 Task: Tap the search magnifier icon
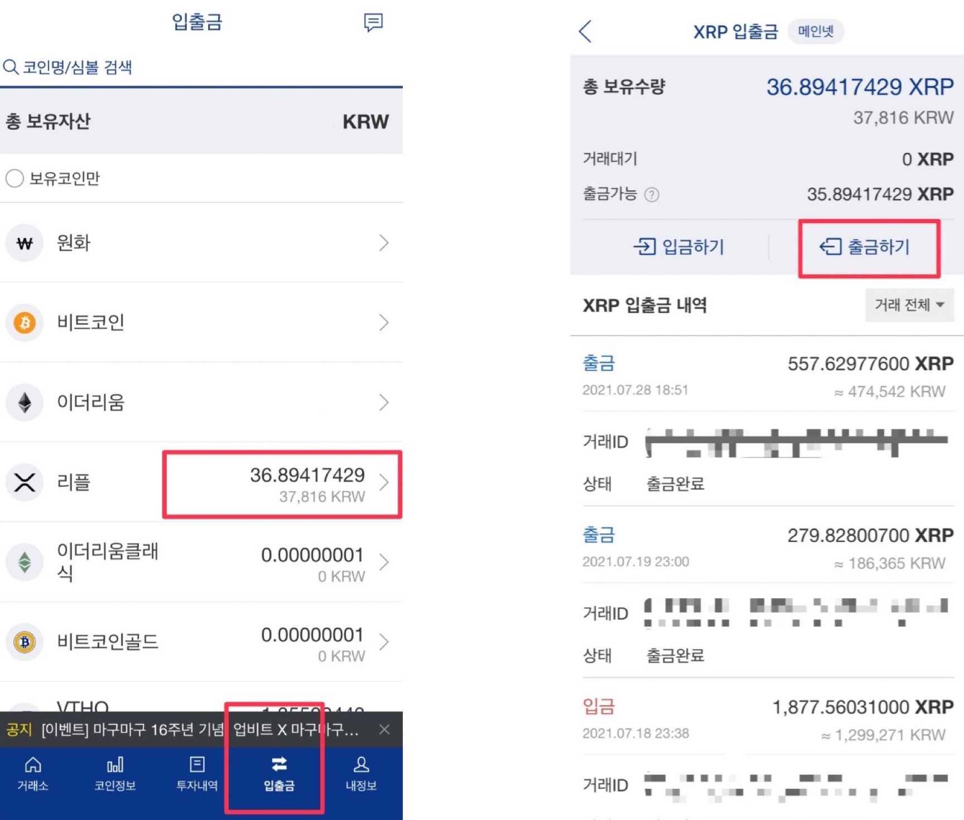pos(11,67)
